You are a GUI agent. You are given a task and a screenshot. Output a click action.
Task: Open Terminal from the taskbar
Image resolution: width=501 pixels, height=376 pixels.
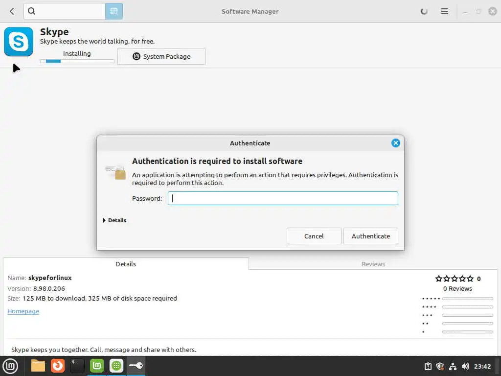[x=77, y=366]
